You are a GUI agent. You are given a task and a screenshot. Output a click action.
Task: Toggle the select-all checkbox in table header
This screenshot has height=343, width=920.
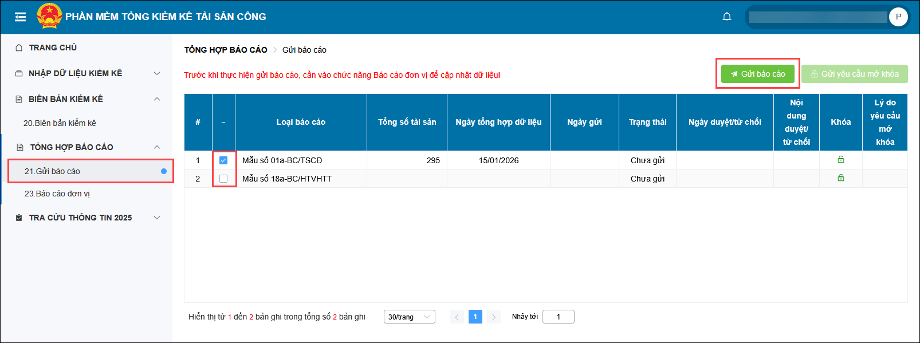[223, 122]
